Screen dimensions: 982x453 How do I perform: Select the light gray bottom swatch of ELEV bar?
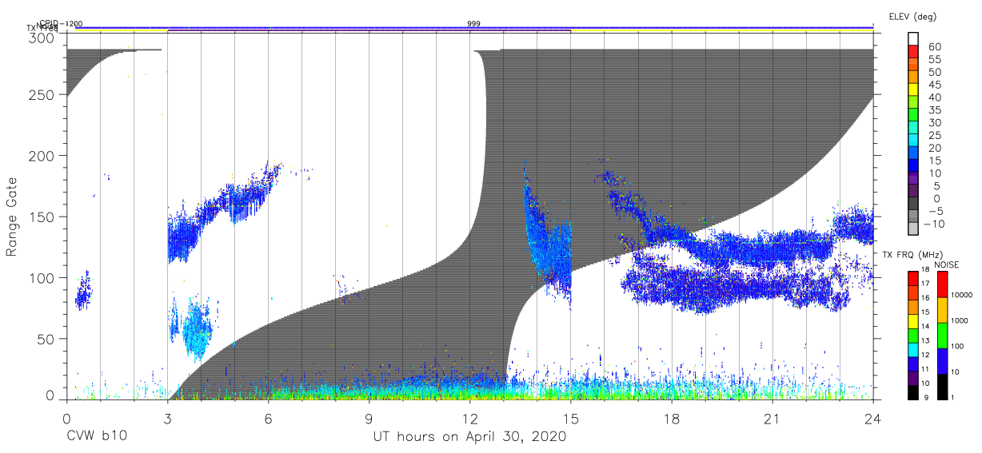(914, 229)
